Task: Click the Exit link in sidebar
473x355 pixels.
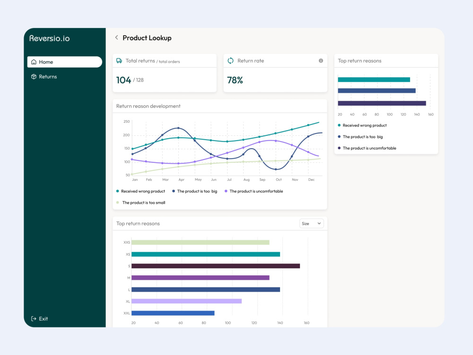Action: [40, 319]
